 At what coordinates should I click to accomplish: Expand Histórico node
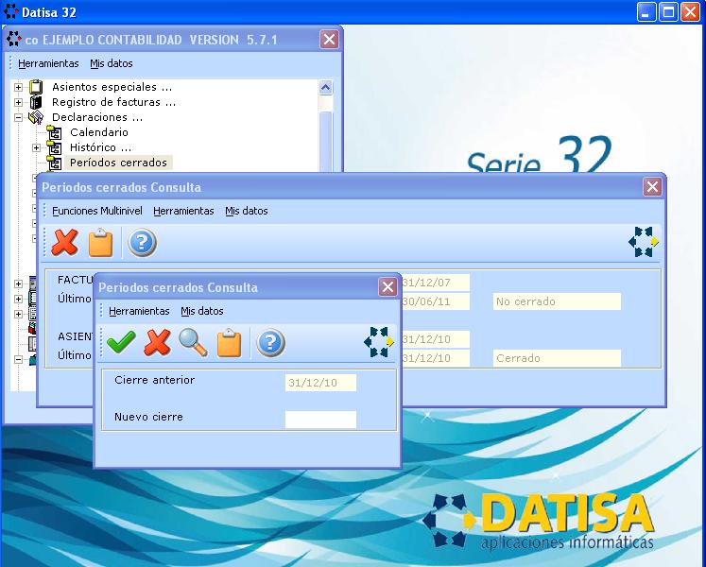point(37,147)
